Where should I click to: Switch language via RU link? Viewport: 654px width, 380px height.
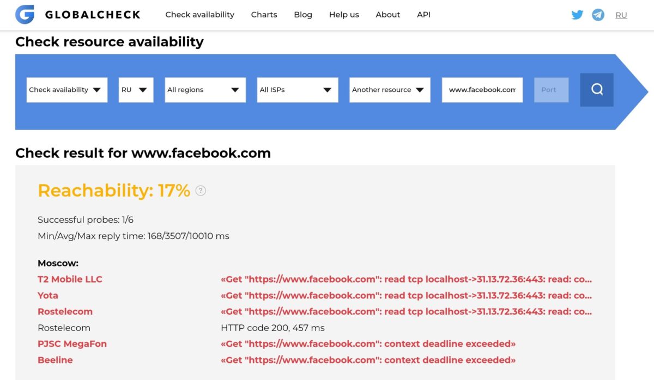click(x=621, y=15)
